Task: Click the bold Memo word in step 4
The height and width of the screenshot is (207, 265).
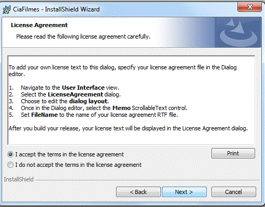Action: pyautogui.click(x=121, y=108)
